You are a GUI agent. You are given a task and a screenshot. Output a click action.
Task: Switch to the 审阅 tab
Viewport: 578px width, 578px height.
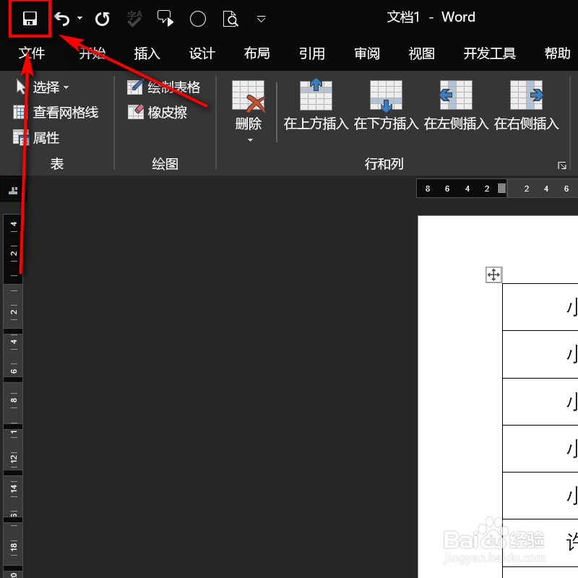[x=367, y=53]
